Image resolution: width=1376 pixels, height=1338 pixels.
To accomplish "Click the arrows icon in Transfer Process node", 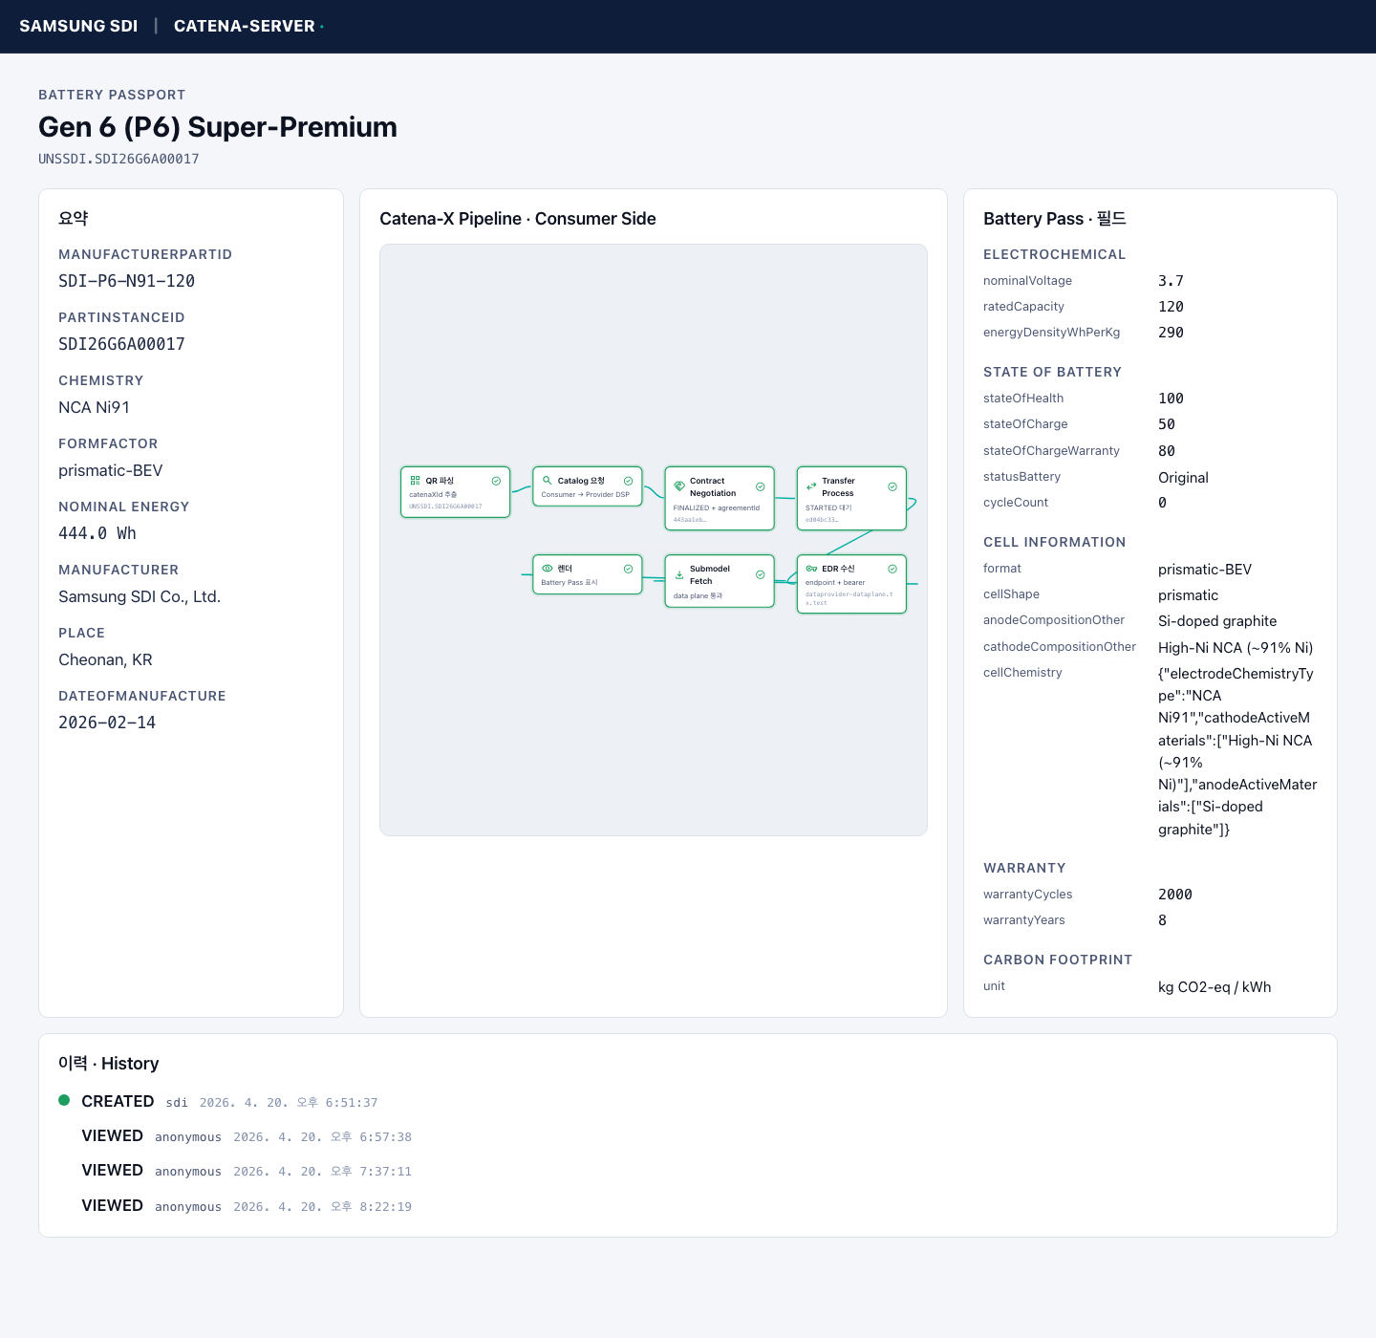I will 811,486.
